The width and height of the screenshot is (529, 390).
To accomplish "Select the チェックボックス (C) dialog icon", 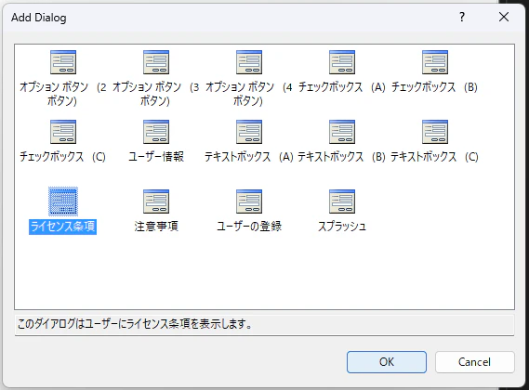I will pos(63,132).
